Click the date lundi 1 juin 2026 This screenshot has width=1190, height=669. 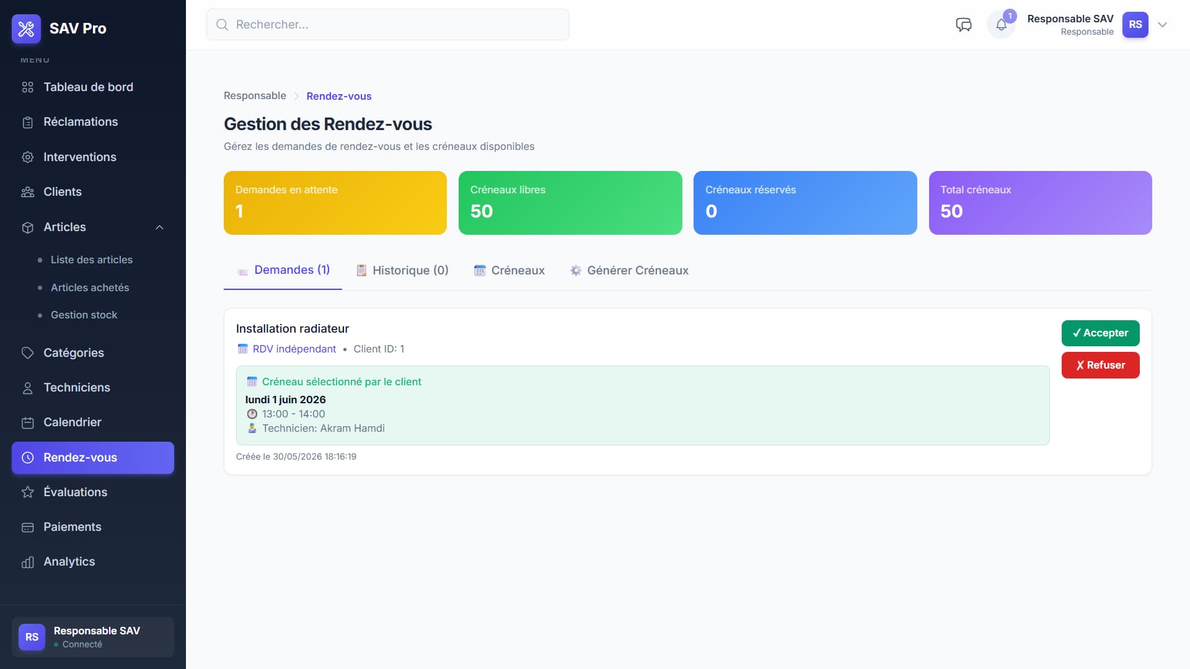[x=285, y=400]
